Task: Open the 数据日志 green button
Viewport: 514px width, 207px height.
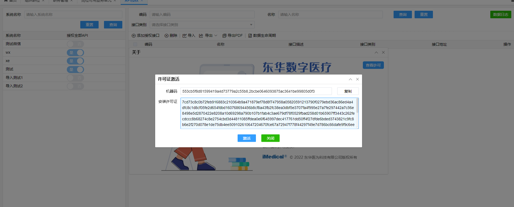Action: pos(501,14)
